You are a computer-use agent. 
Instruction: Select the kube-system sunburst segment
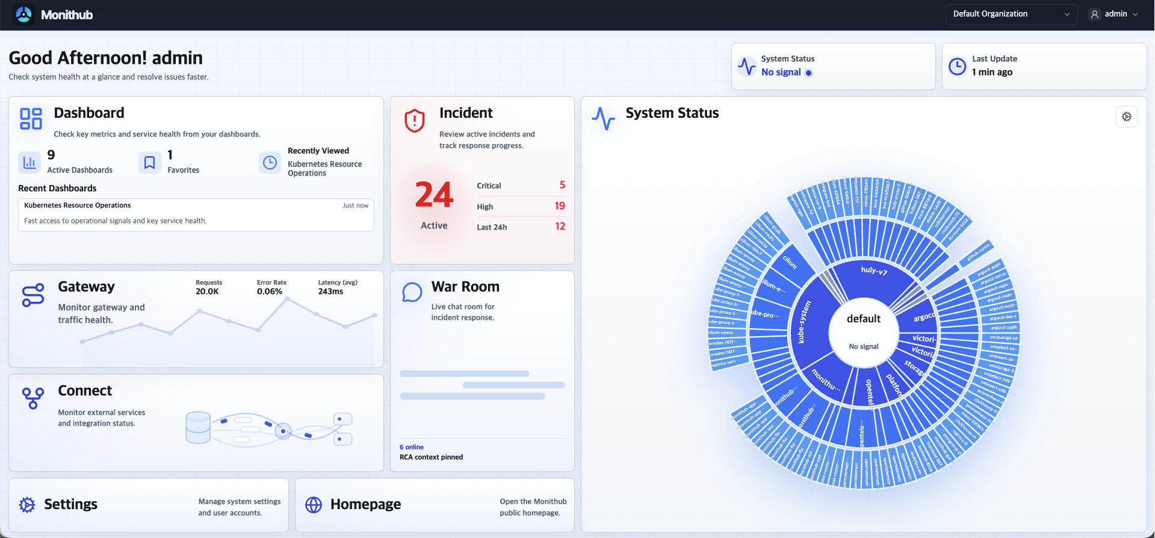(807, 325)
